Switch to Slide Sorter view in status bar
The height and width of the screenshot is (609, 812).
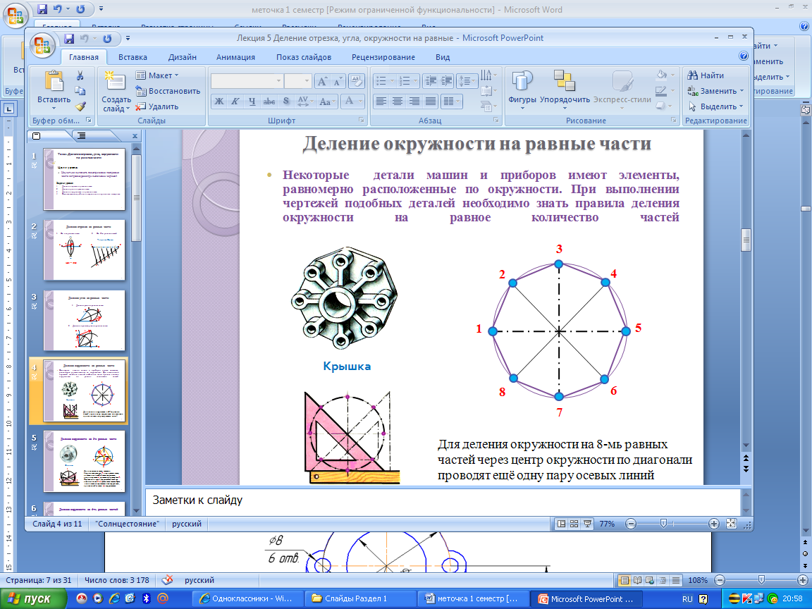[574, 524]
